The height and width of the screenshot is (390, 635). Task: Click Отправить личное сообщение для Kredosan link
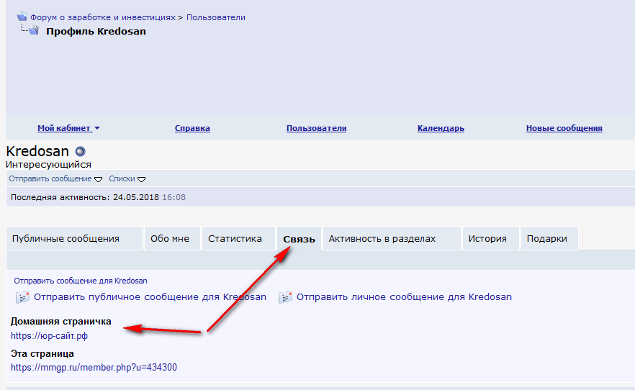click(x=404, y=297)
